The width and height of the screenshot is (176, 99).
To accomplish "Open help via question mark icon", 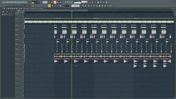I will pyautogui.click(x=95, y=2).
